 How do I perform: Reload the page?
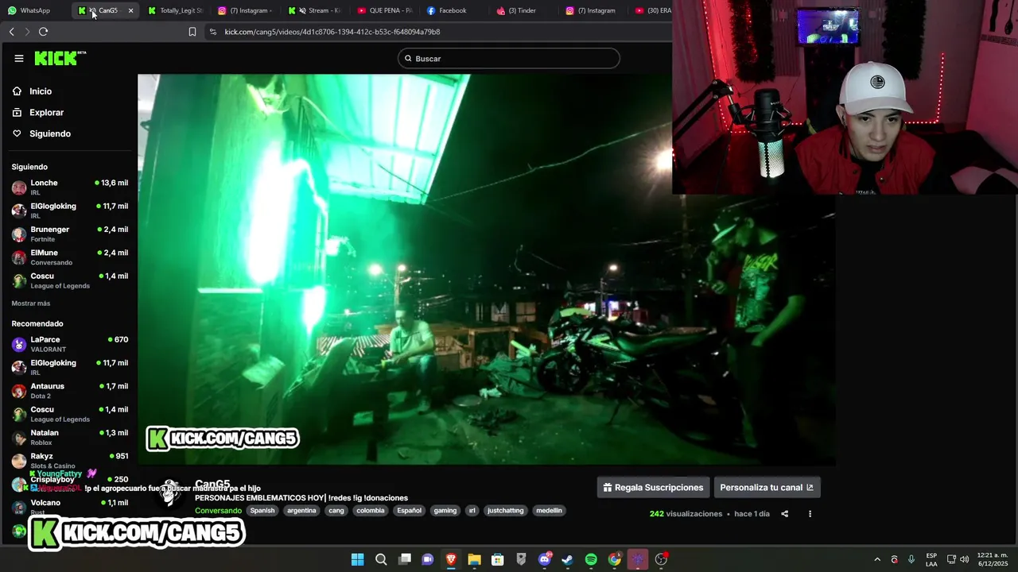click(43, 32)
